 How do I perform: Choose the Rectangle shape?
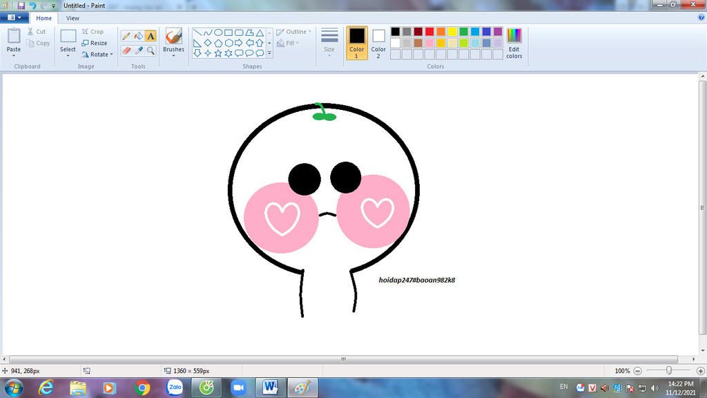click(229, 32)
